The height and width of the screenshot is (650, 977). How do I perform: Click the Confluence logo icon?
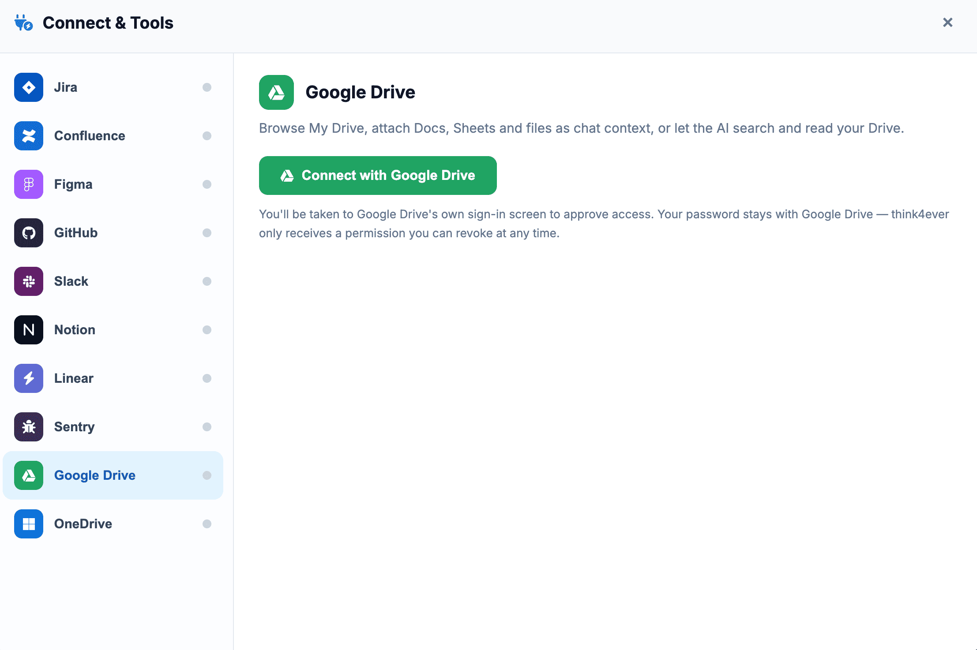click(29, 136)
